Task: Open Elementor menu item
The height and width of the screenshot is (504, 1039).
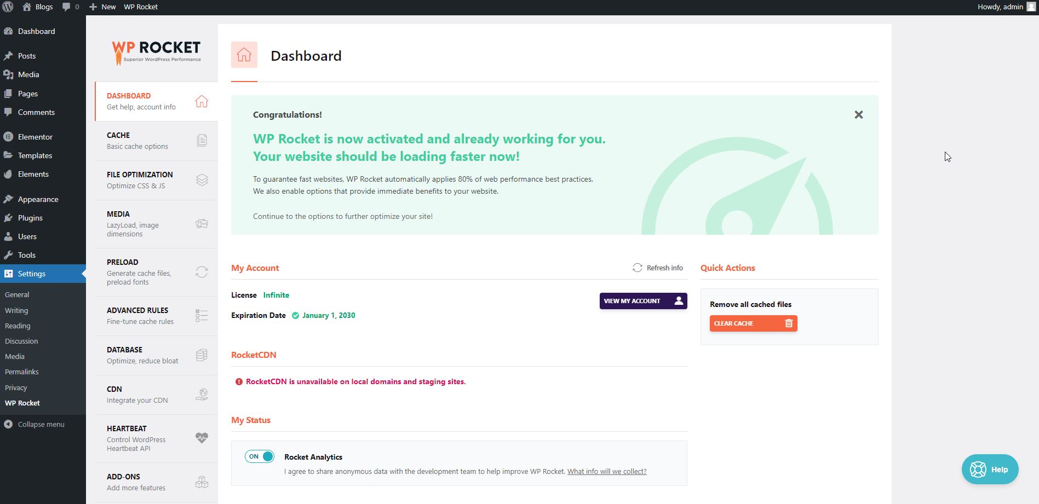Action: point(43,137)
